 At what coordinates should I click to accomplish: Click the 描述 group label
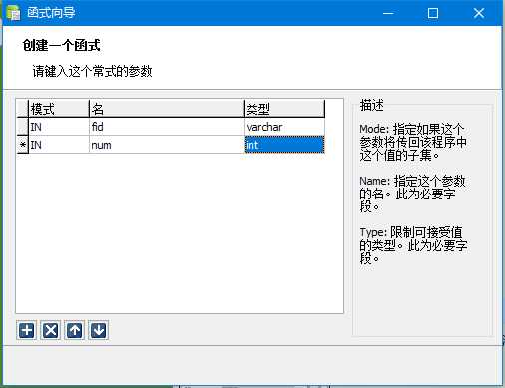[x=371, y=105]
